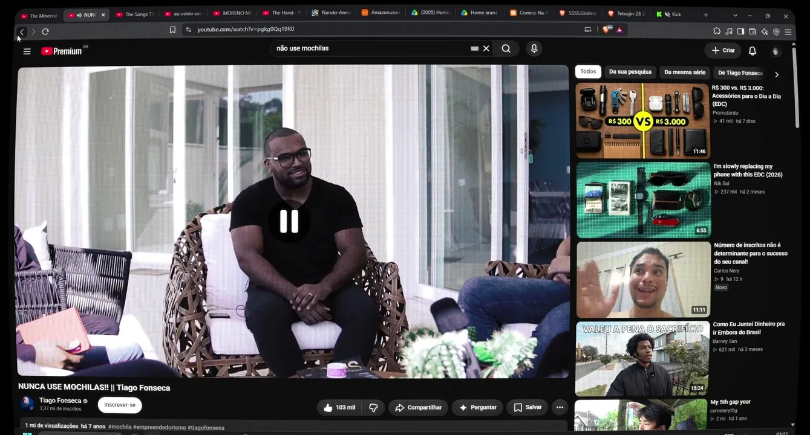Open R$ 300 vs. R$ 3.000 thumbnail
This screenshot has height=435, width=810.
point(642,121)
